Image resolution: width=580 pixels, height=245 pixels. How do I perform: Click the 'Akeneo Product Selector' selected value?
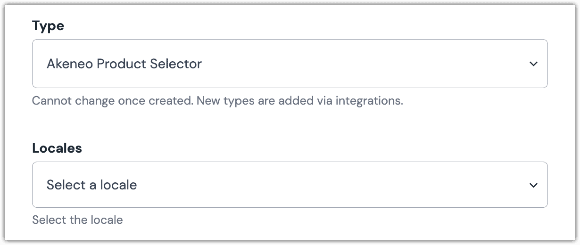(x=124, y=64)
